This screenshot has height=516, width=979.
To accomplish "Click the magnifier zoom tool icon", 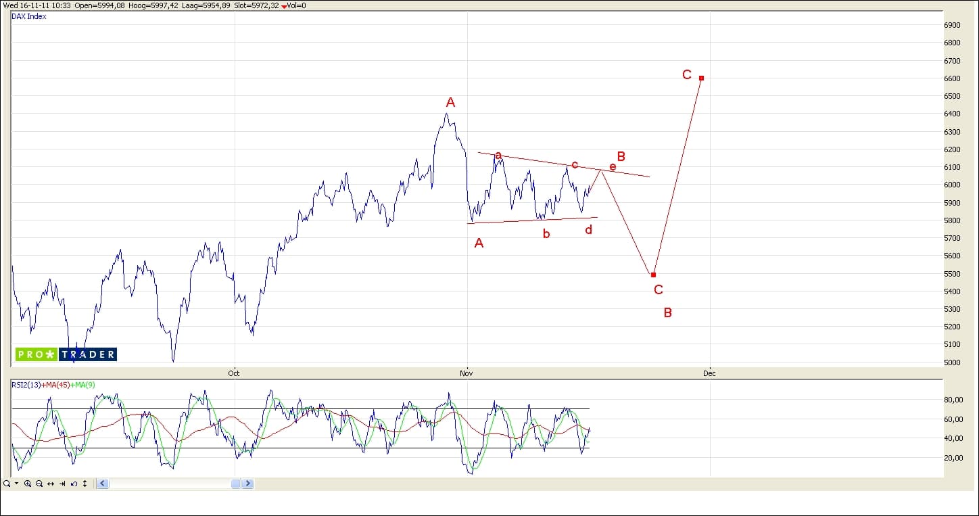I will tap(7, 484).
